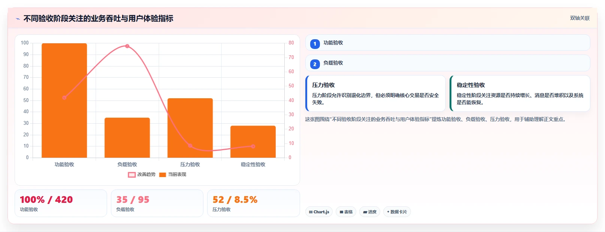
Task: Select the 52 / 8.5% stat card
Action: (253, 203)
